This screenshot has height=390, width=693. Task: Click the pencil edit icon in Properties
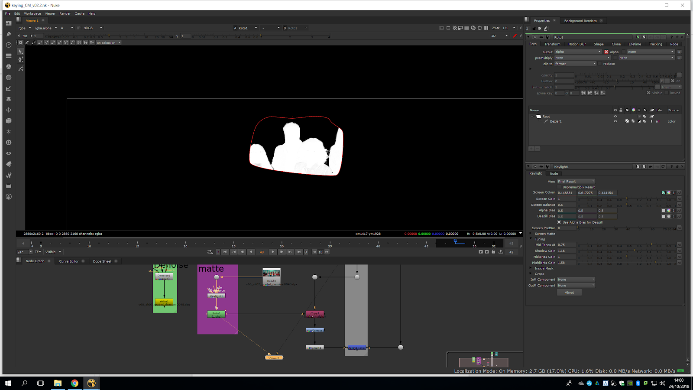coord(546,28)
